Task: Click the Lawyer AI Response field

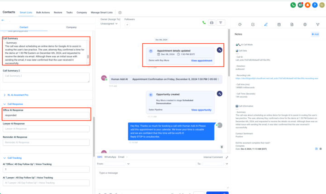Action: tap(46, 129)
